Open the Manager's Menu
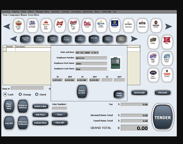 tap(43, 12)
